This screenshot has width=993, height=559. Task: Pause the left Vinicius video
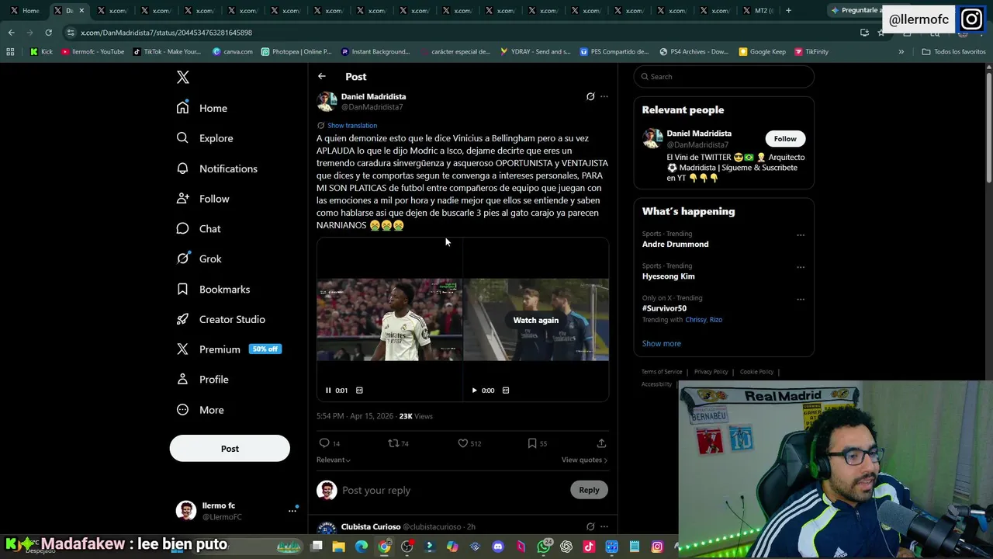pyautogui.click(x=328, y=391)
